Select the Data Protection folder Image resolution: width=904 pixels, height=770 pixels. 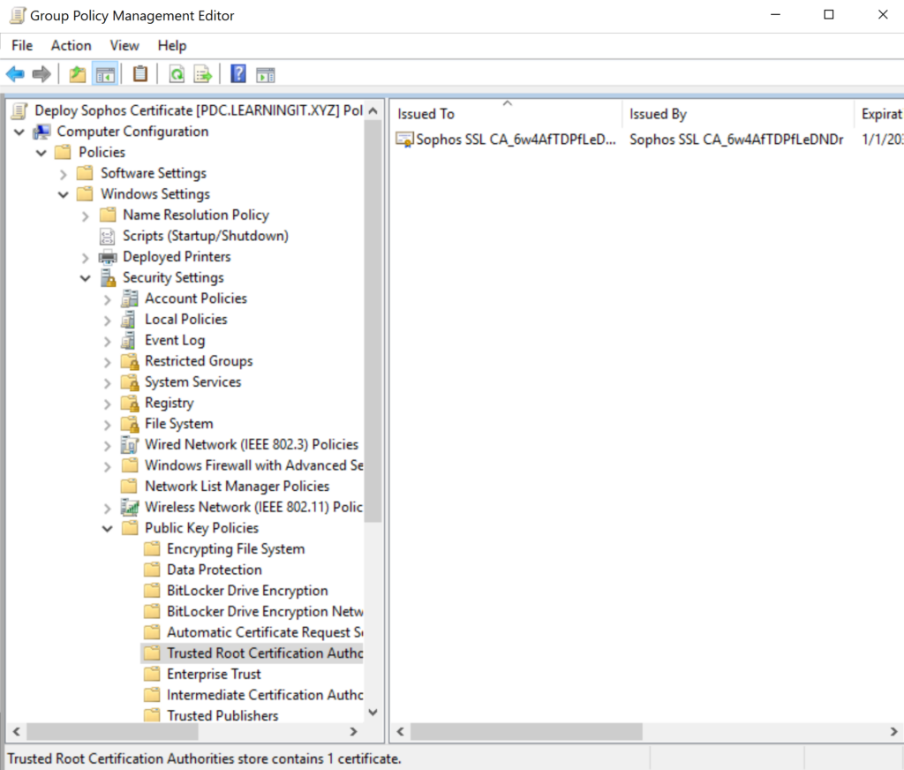(202, 570)
